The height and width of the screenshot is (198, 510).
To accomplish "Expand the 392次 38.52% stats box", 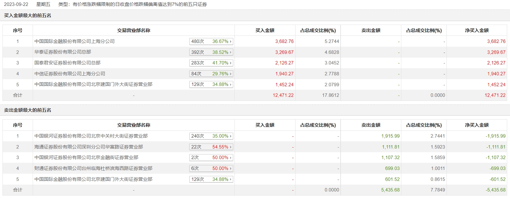I will [211, 52].
